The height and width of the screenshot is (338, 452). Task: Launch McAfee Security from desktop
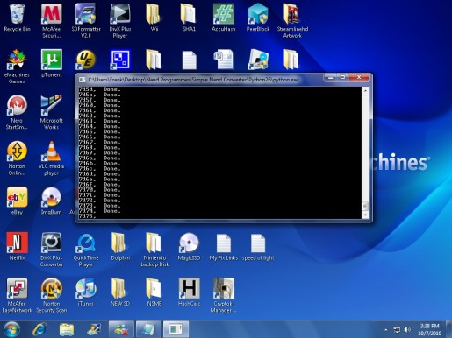pos(51,21)
